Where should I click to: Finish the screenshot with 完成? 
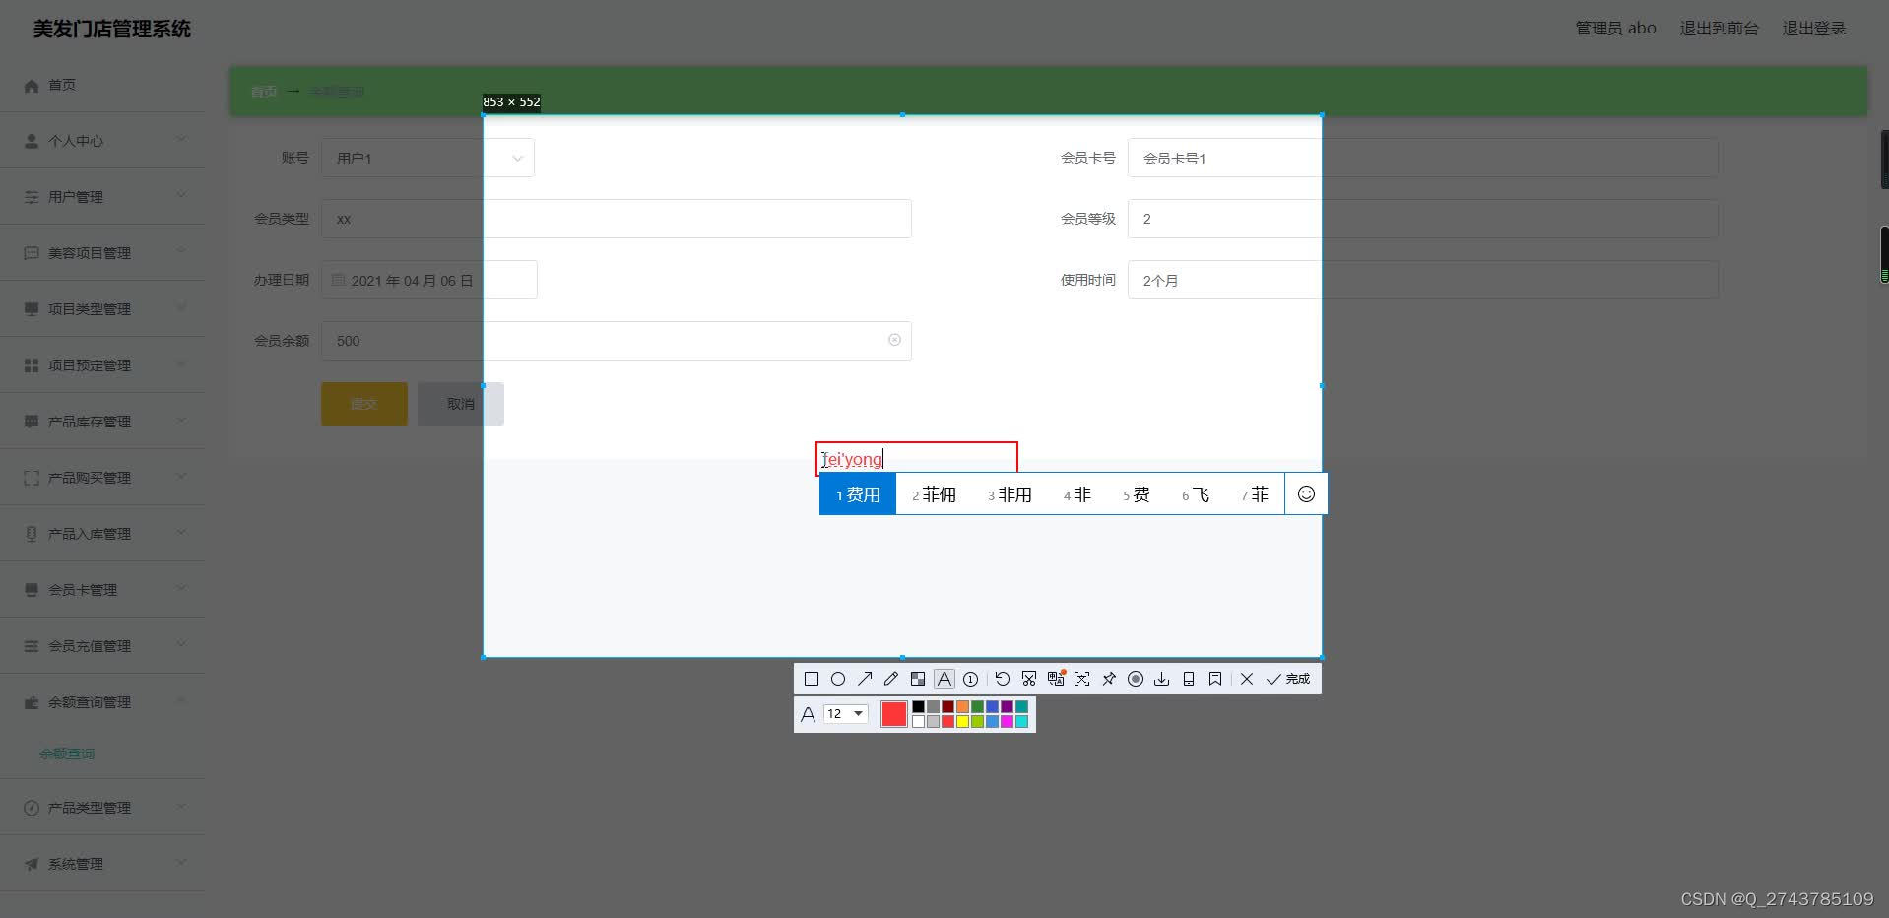1288,679
